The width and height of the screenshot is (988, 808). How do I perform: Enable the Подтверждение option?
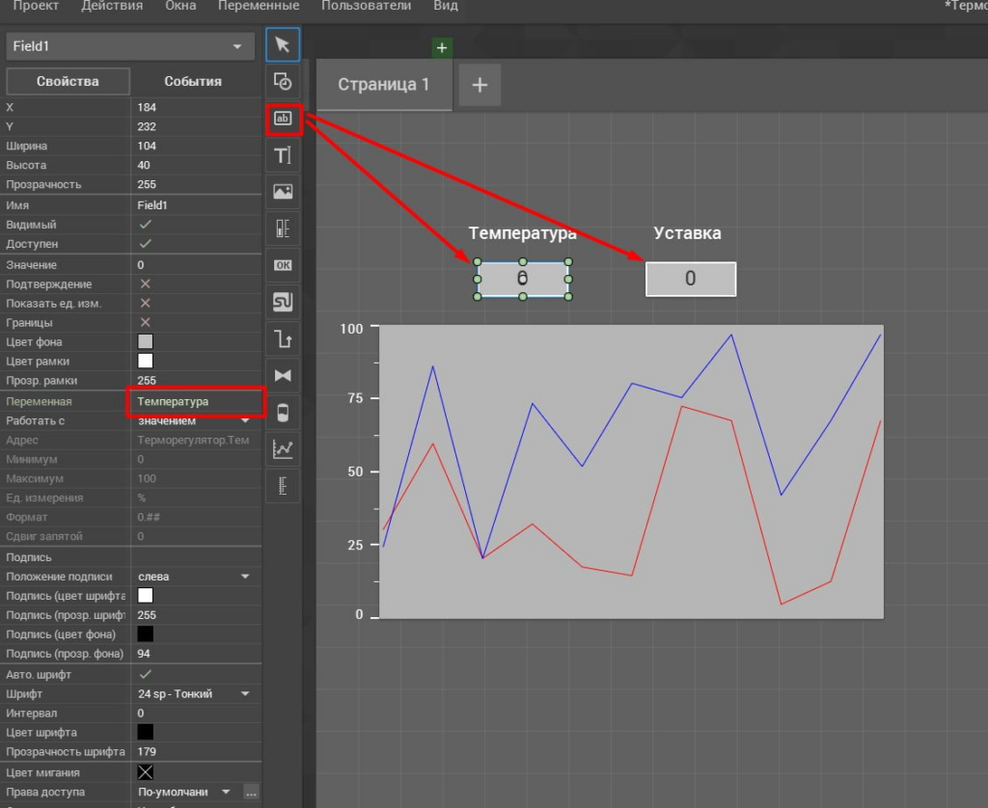(x=146, y=284)
